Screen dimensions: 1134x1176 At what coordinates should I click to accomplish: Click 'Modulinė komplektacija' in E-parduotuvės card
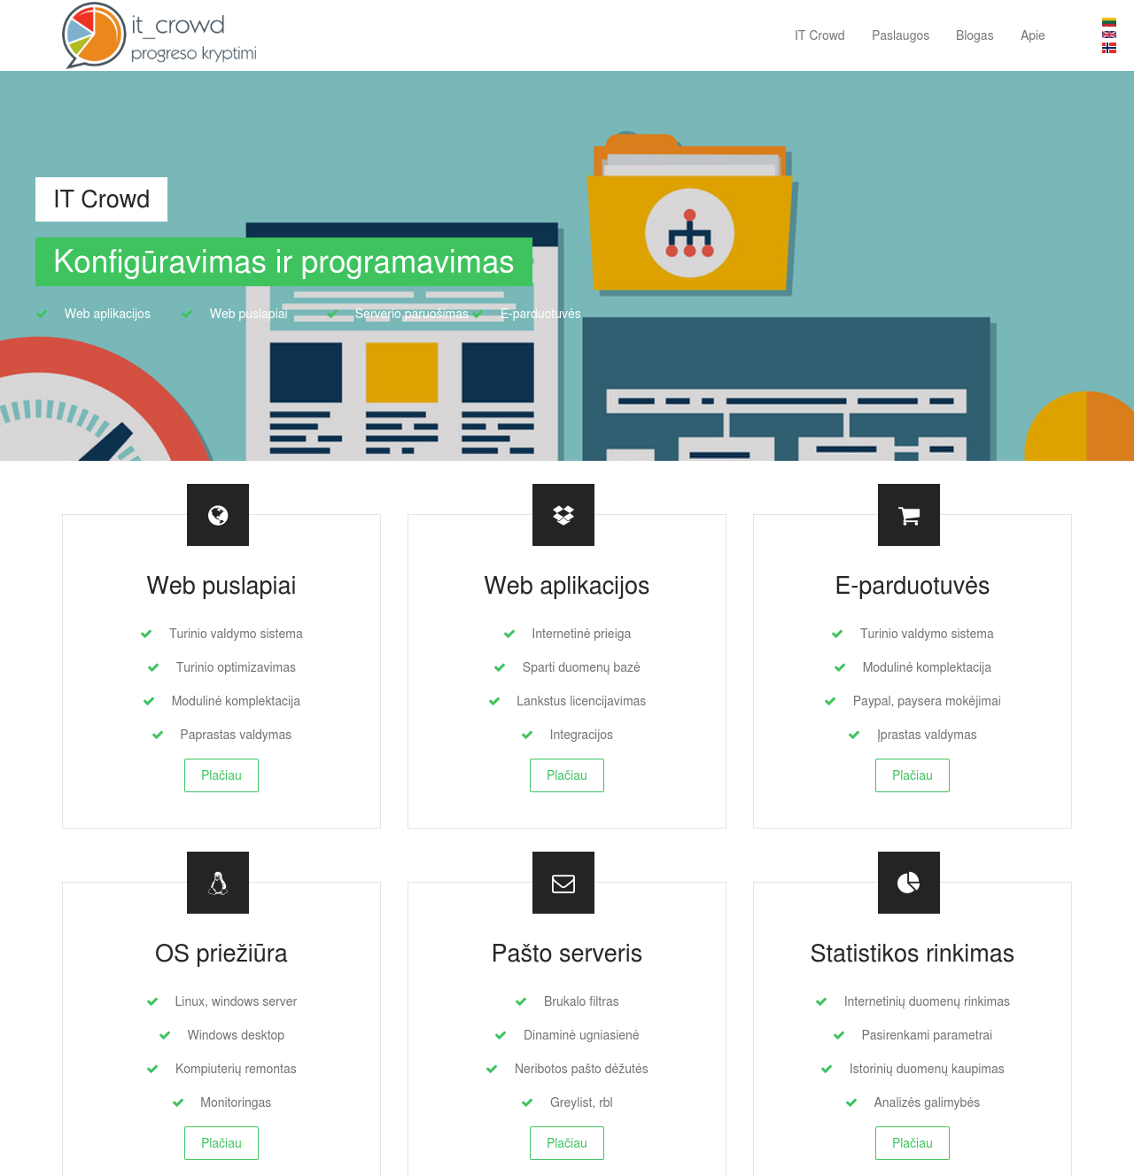pyautogui.click(x=927, y=667)
